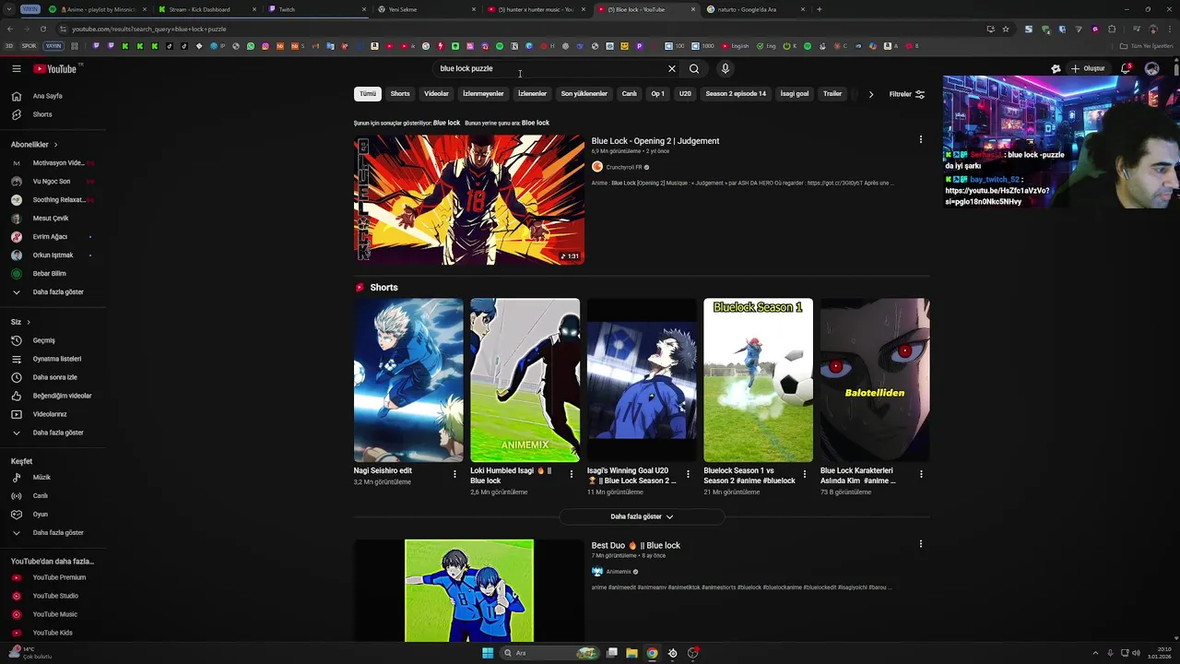
Task: Submit search with the magnifier icon
Action: coord(694,68)
